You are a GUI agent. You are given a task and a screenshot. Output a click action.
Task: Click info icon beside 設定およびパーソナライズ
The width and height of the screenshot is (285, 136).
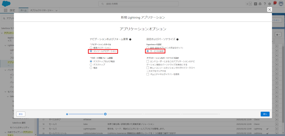(177, 39)
